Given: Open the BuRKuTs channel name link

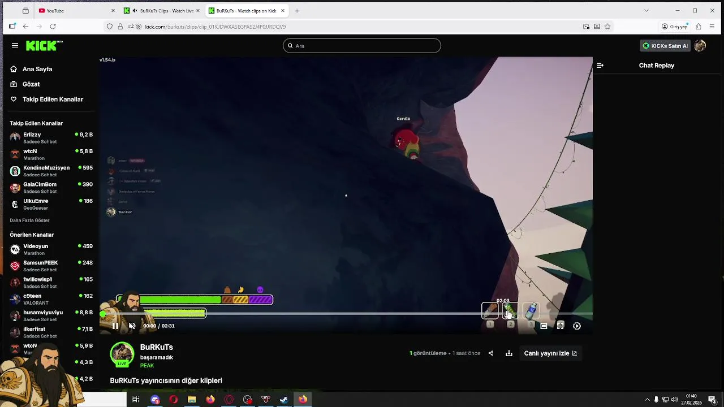Looking at the screenshot, I should pyautogui.click(x=157, y=347).
